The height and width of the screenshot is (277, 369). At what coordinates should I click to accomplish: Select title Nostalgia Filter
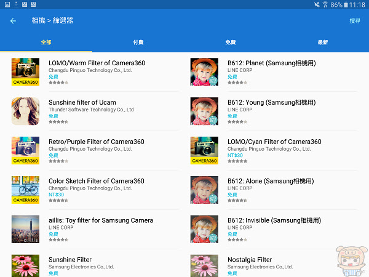coord(250,260)
